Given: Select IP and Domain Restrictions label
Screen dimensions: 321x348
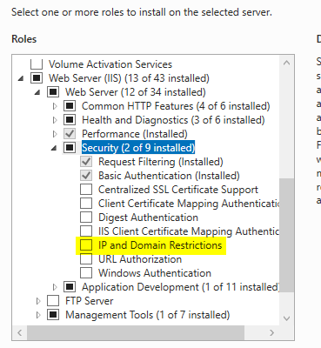Looking at the screenshot, I should tap(160, 245).
